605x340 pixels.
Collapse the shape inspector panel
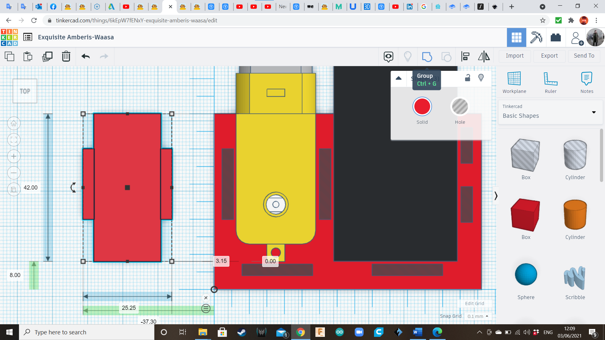pyautogui.click(x=399, y=78)
